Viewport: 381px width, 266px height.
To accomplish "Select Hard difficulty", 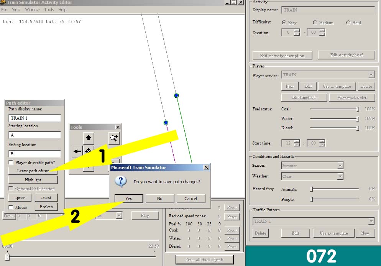I will [x=348, y=23].
